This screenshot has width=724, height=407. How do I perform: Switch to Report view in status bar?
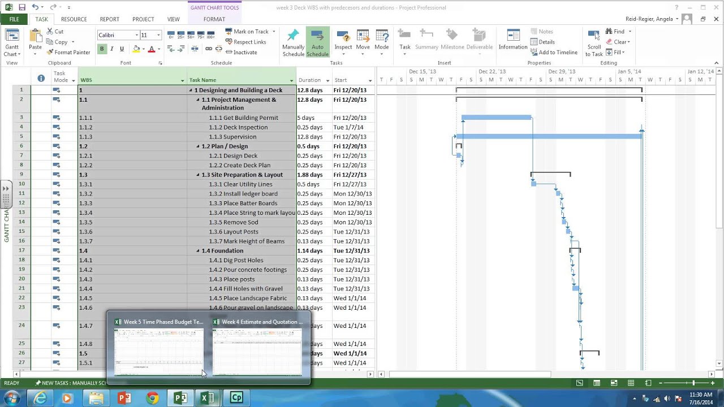click(x=648, y=383)
